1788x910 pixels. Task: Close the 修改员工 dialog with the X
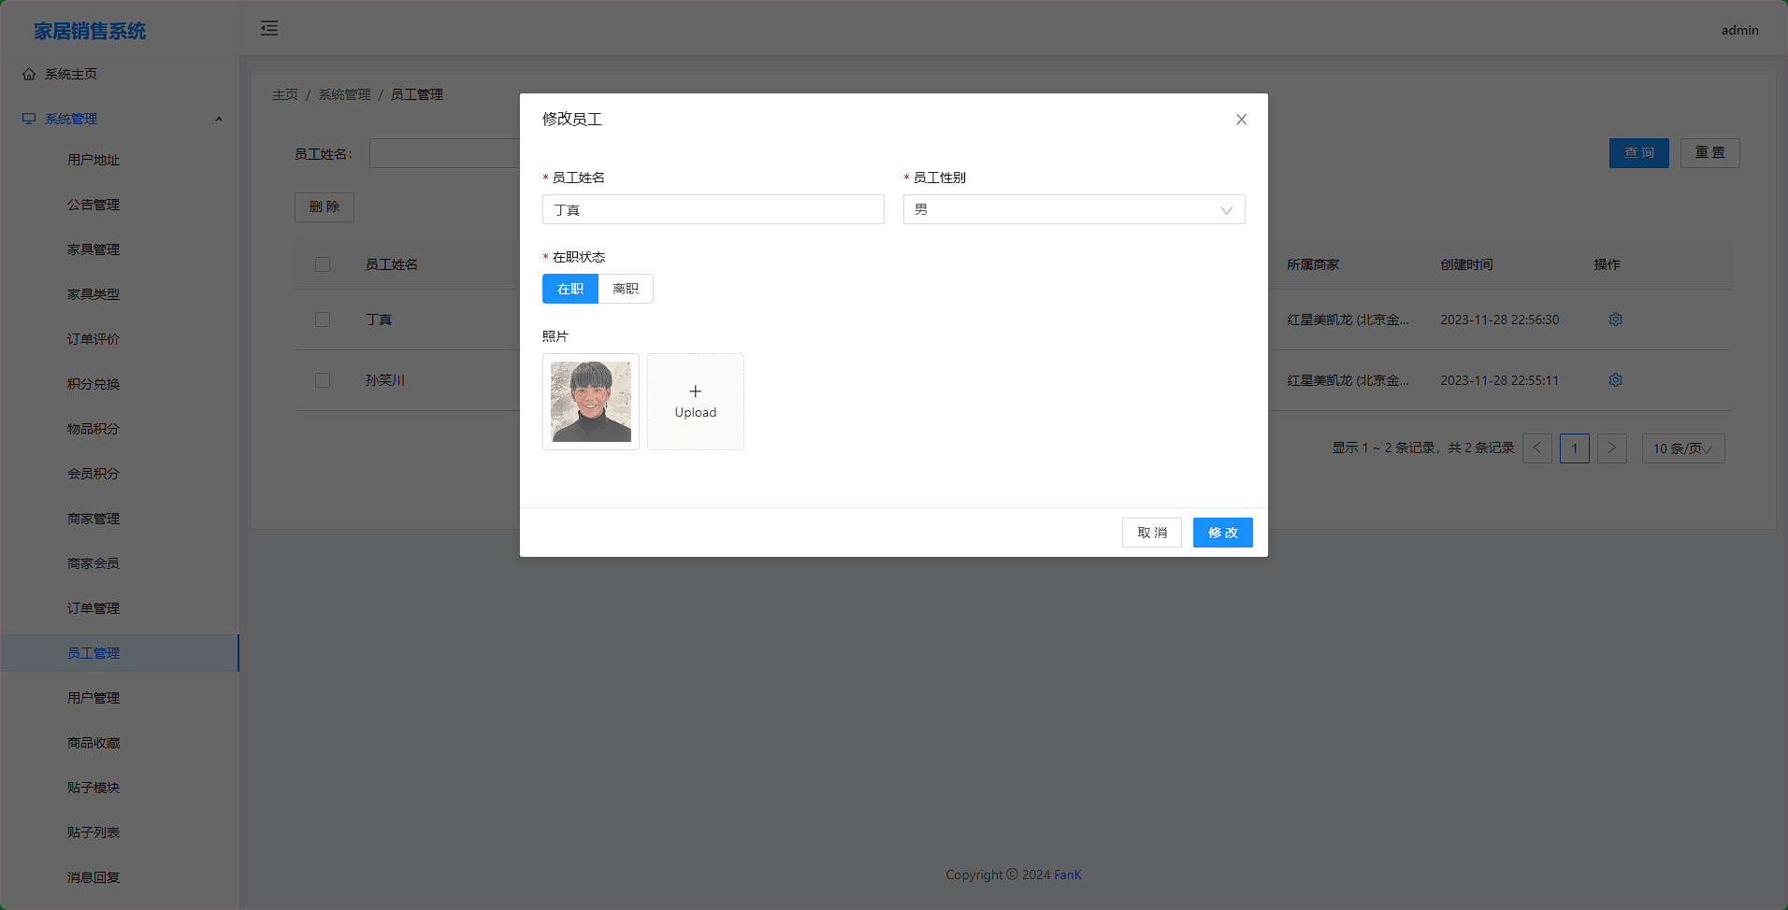pos(1241,120)
